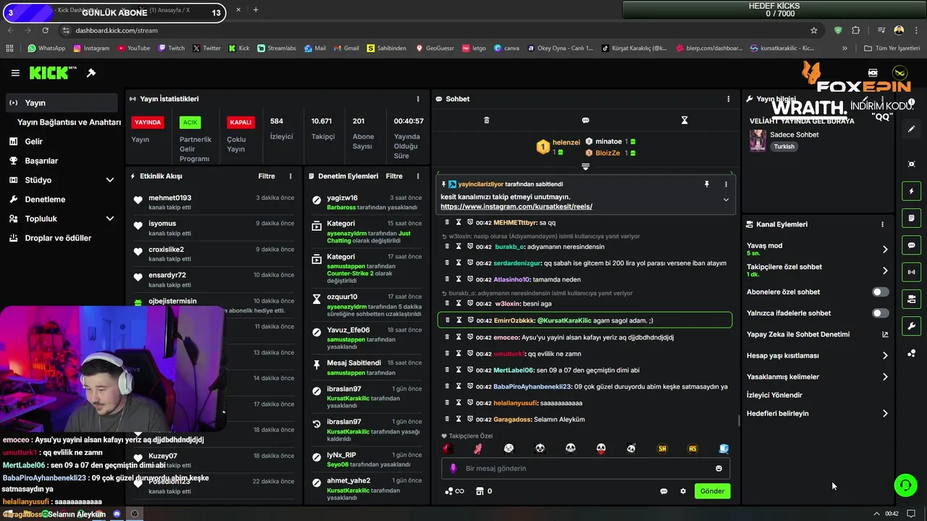
Task: Click the capture frame icon in the right sidebar
Action: point(912,164)
